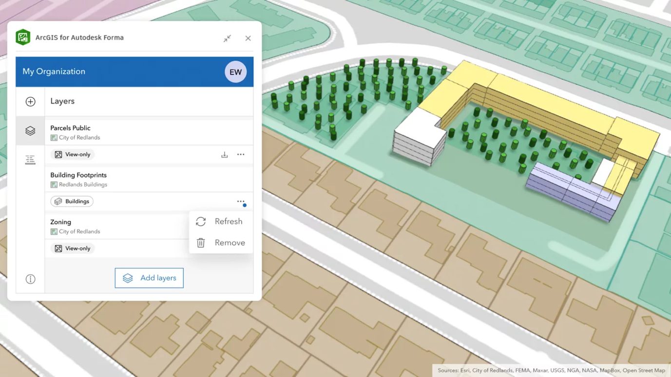This screenshot has height=377, width=671.
Task: Select the stacked-layers icon in the sidebar
Action: [30, 130]
